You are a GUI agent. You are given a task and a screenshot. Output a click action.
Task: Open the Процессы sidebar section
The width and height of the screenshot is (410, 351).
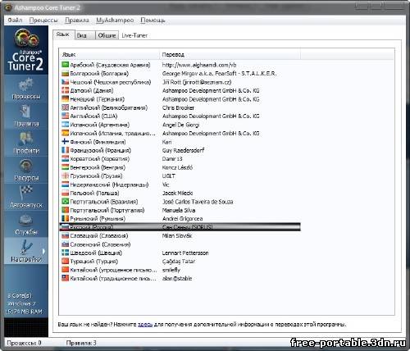click(26, 88)
